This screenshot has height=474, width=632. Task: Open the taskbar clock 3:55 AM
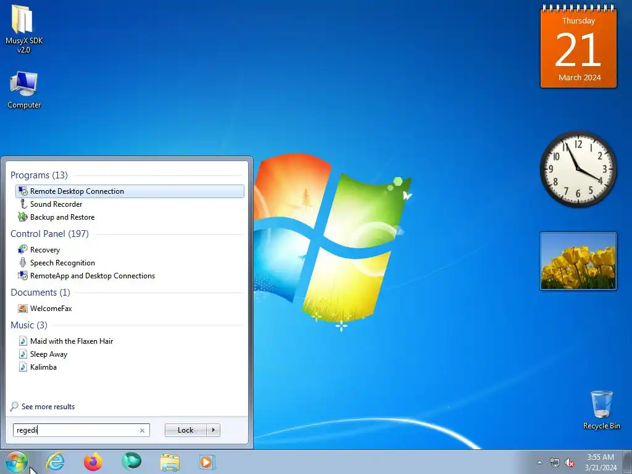(x=601, y=462)
